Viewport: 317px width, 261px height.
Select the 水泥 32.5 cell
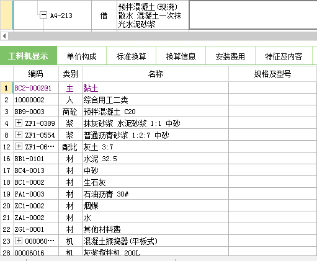156,159
